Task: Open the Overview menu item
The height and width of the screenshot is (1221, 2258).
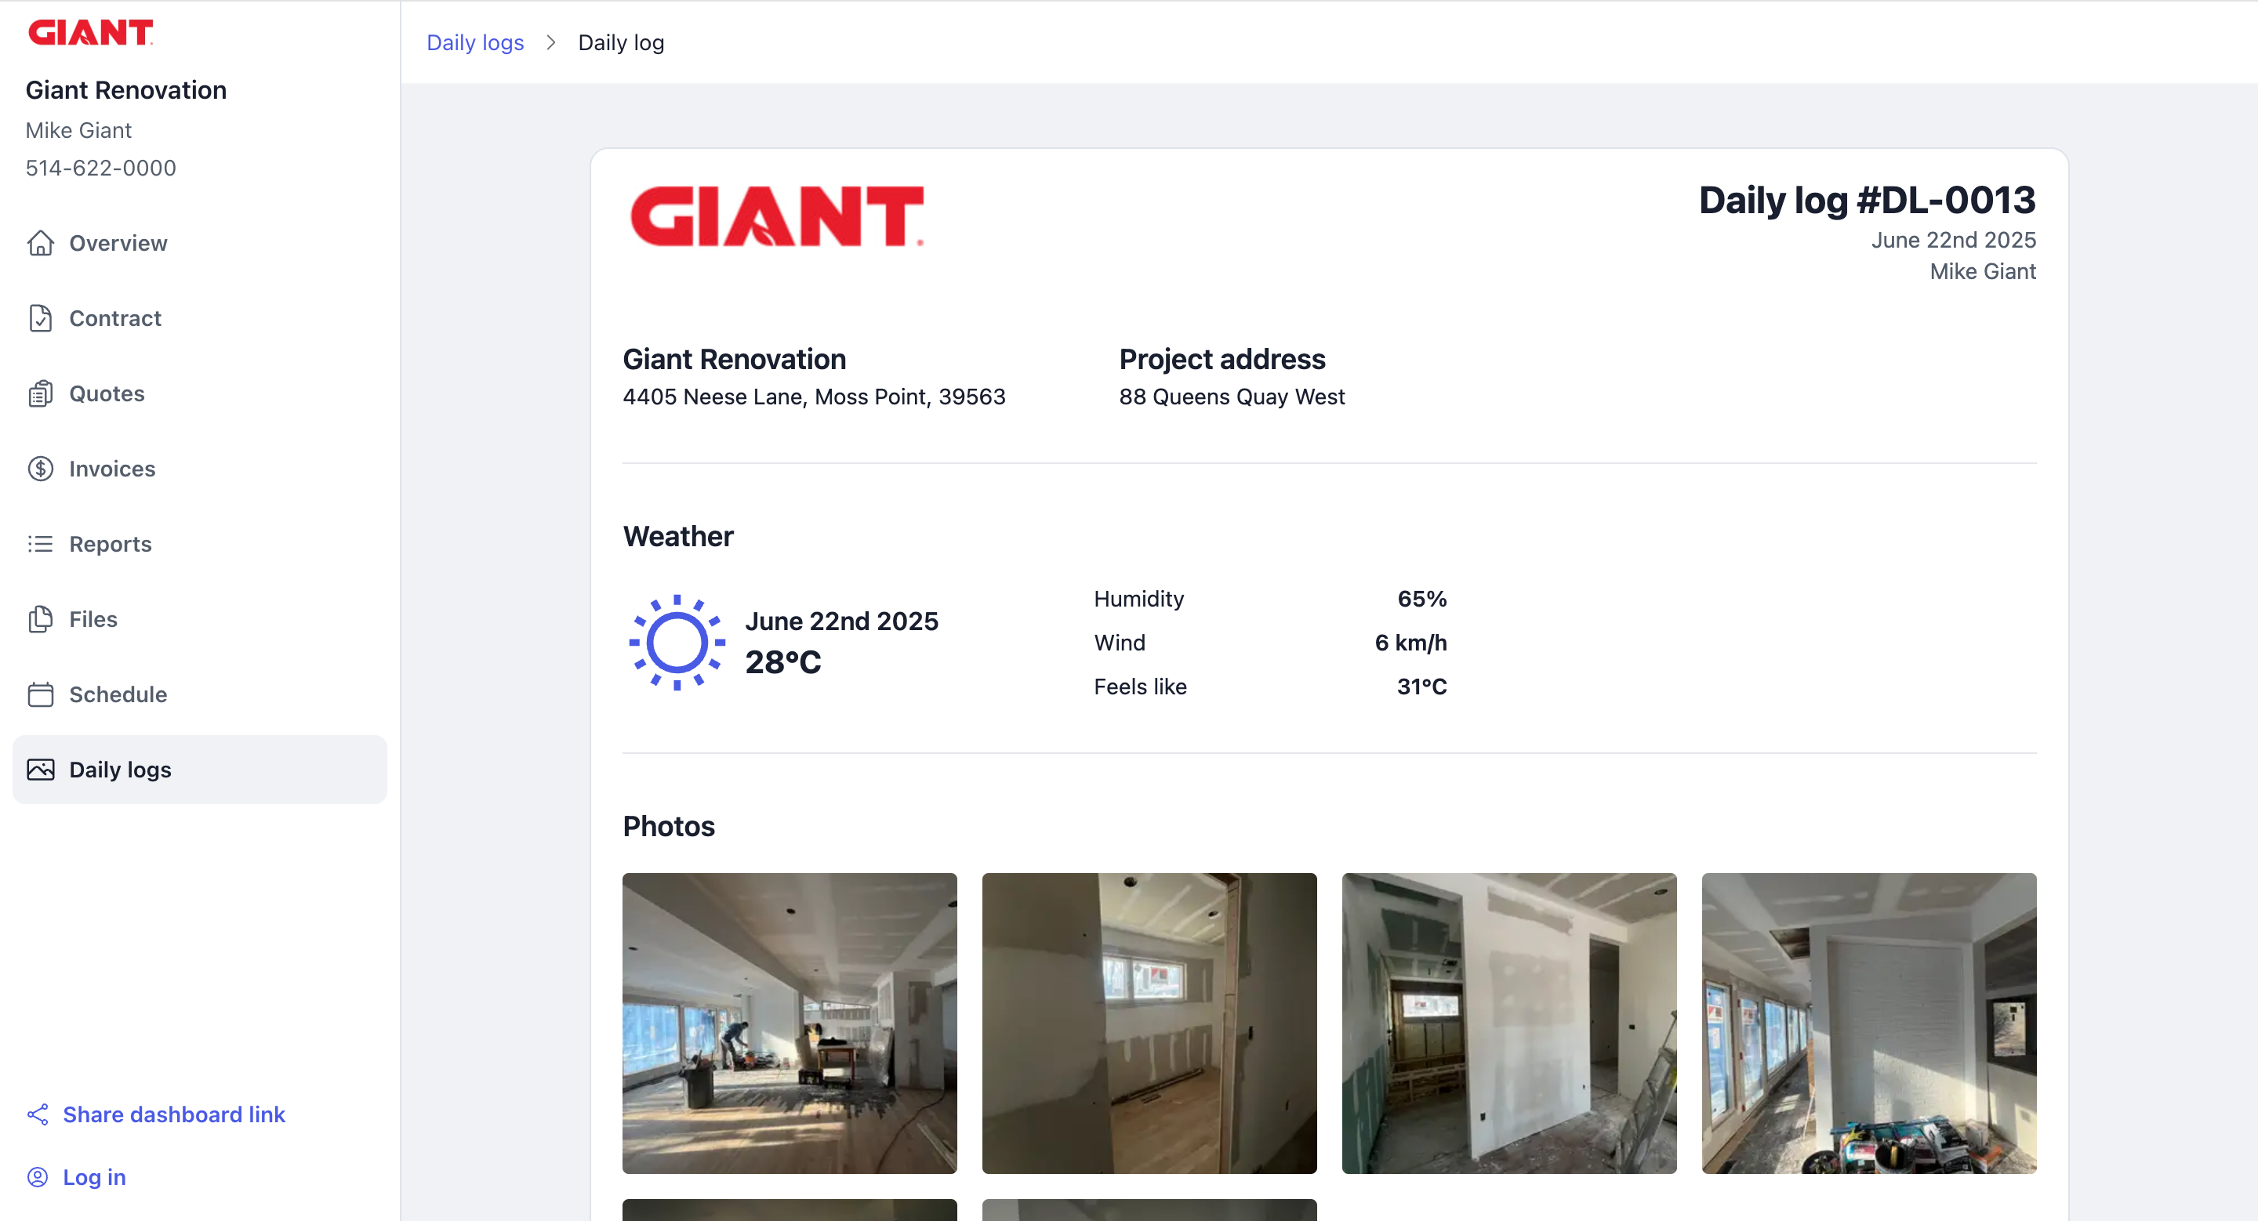Action: tap(200, 243)
